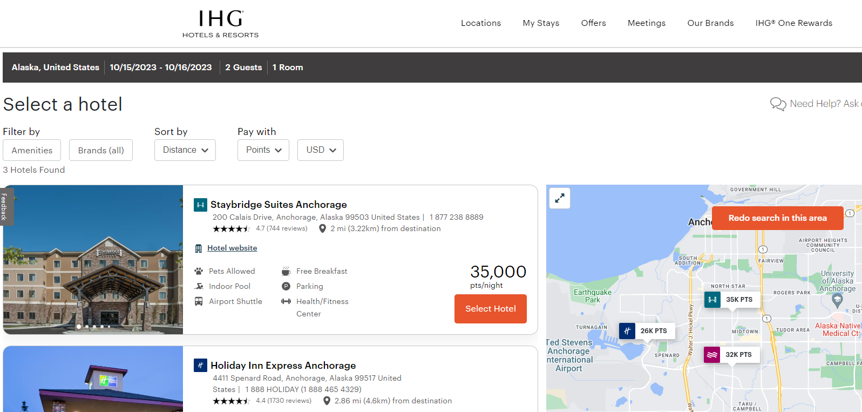Click the Staybridge Suites hotel photo
862x412 pixels.
pos(93,260)
